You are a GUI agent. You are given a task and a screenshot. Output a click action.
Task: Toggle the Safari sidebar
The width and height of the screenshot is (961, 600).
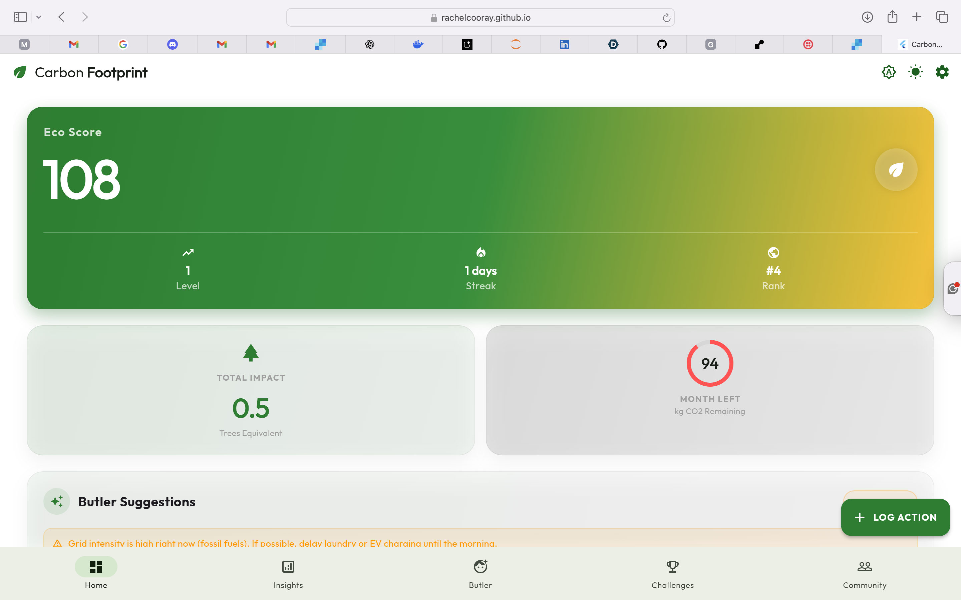click(20, 17)
